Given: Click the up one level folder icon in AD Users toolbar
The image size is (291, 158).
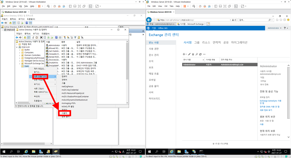Looking at the screenshot, I should (x=25, y=37).
